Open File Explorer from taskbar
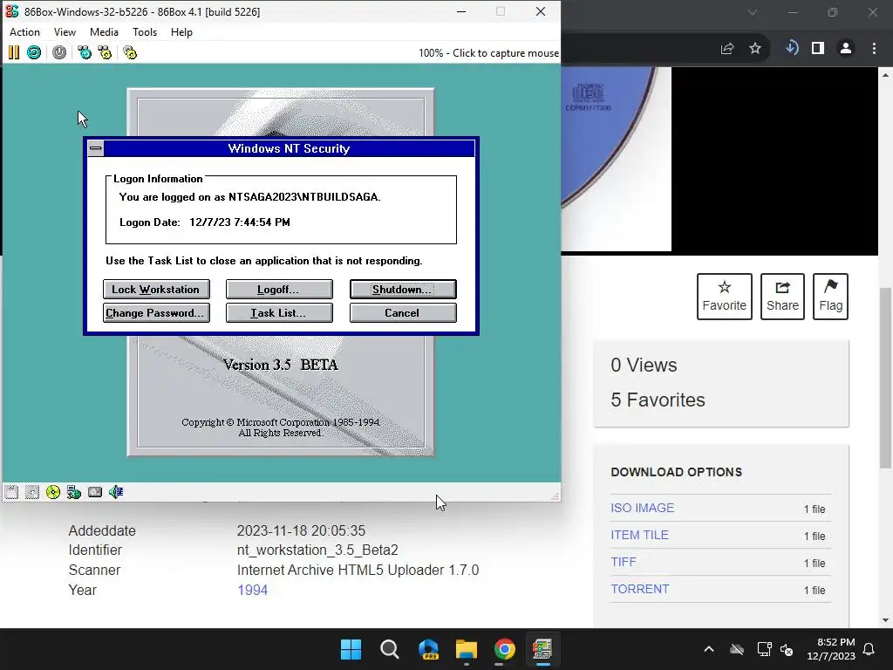 (467, 649)
